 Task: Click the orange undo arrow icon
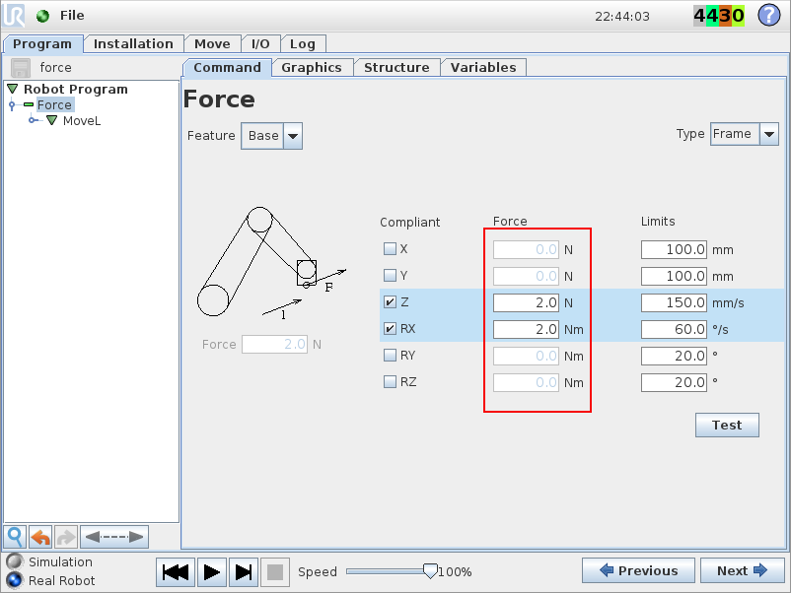[40, 537]
